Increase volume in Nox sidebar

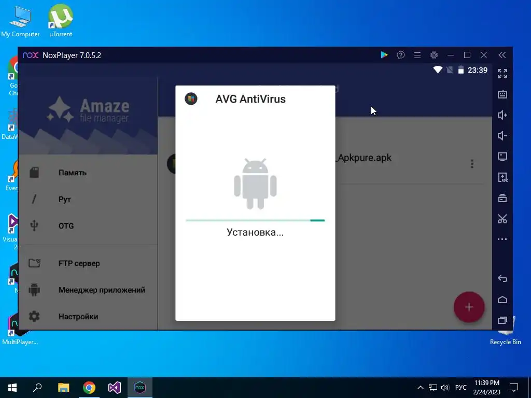[502, 115]
